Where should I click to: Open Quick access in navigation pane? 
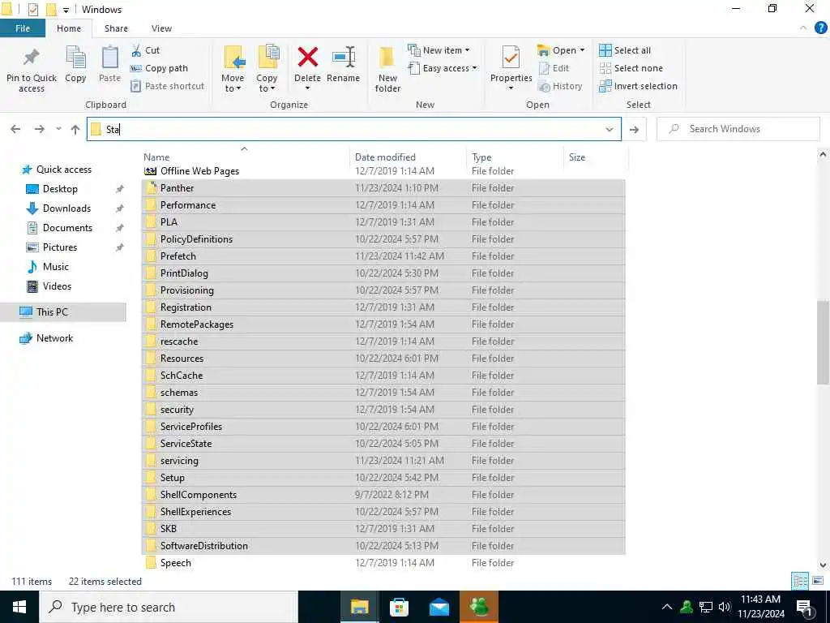tap(63, 170)
